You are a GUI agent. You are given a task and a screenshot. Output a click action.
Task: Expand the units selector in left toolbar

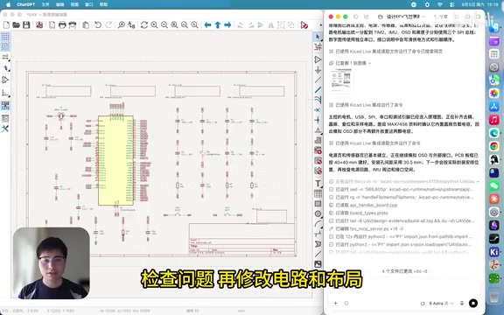(5, 57)
